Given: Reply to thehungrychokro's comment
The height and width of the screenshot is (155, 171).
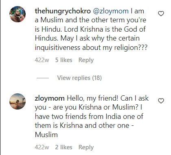Looking at the screenshot, I should coord(86,60).
